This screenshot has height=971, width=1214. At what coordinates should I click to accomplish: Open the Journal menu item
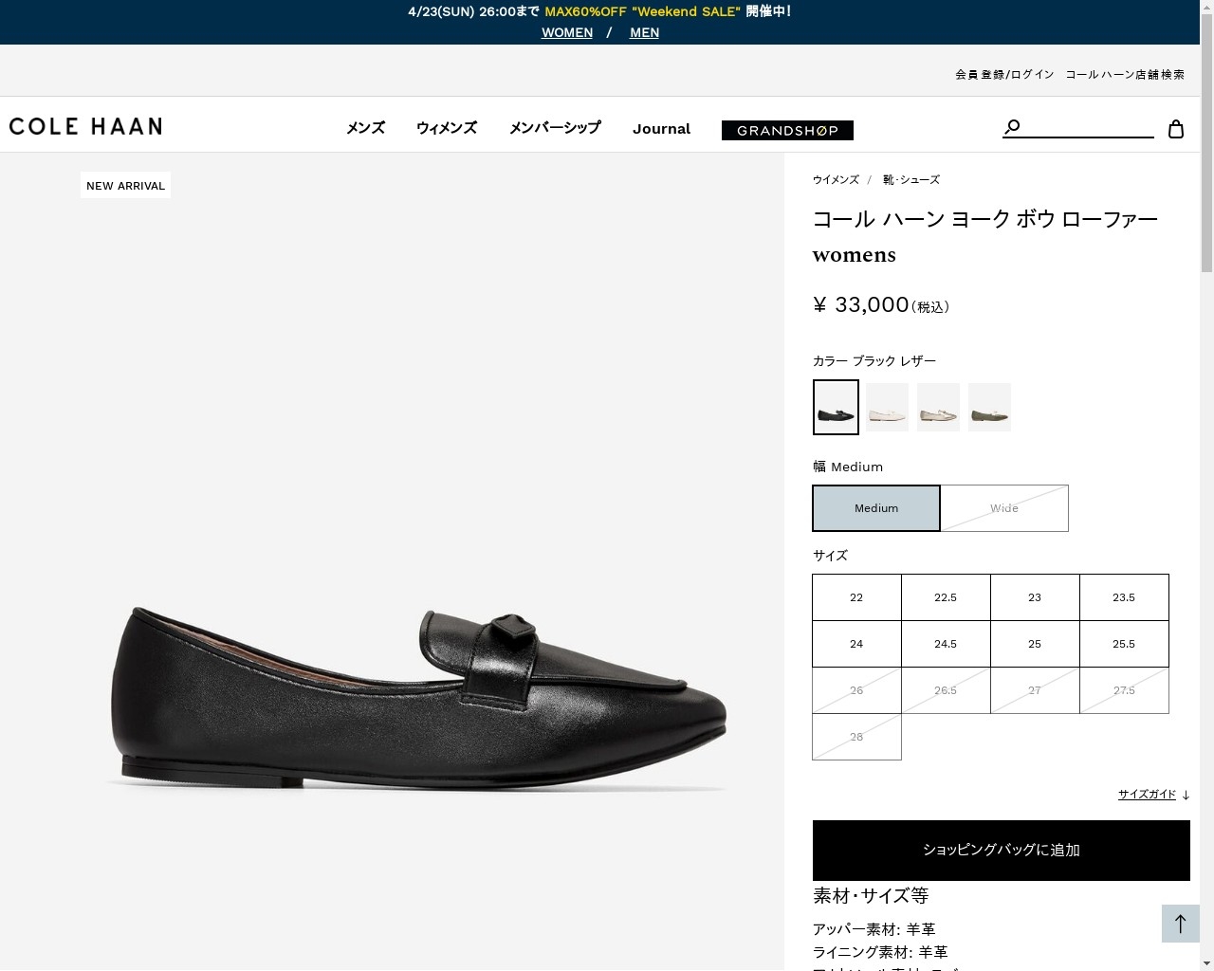661,129
